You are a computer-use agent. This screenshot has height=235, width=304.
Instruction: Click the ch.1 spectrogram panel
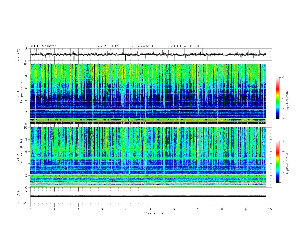148,94
